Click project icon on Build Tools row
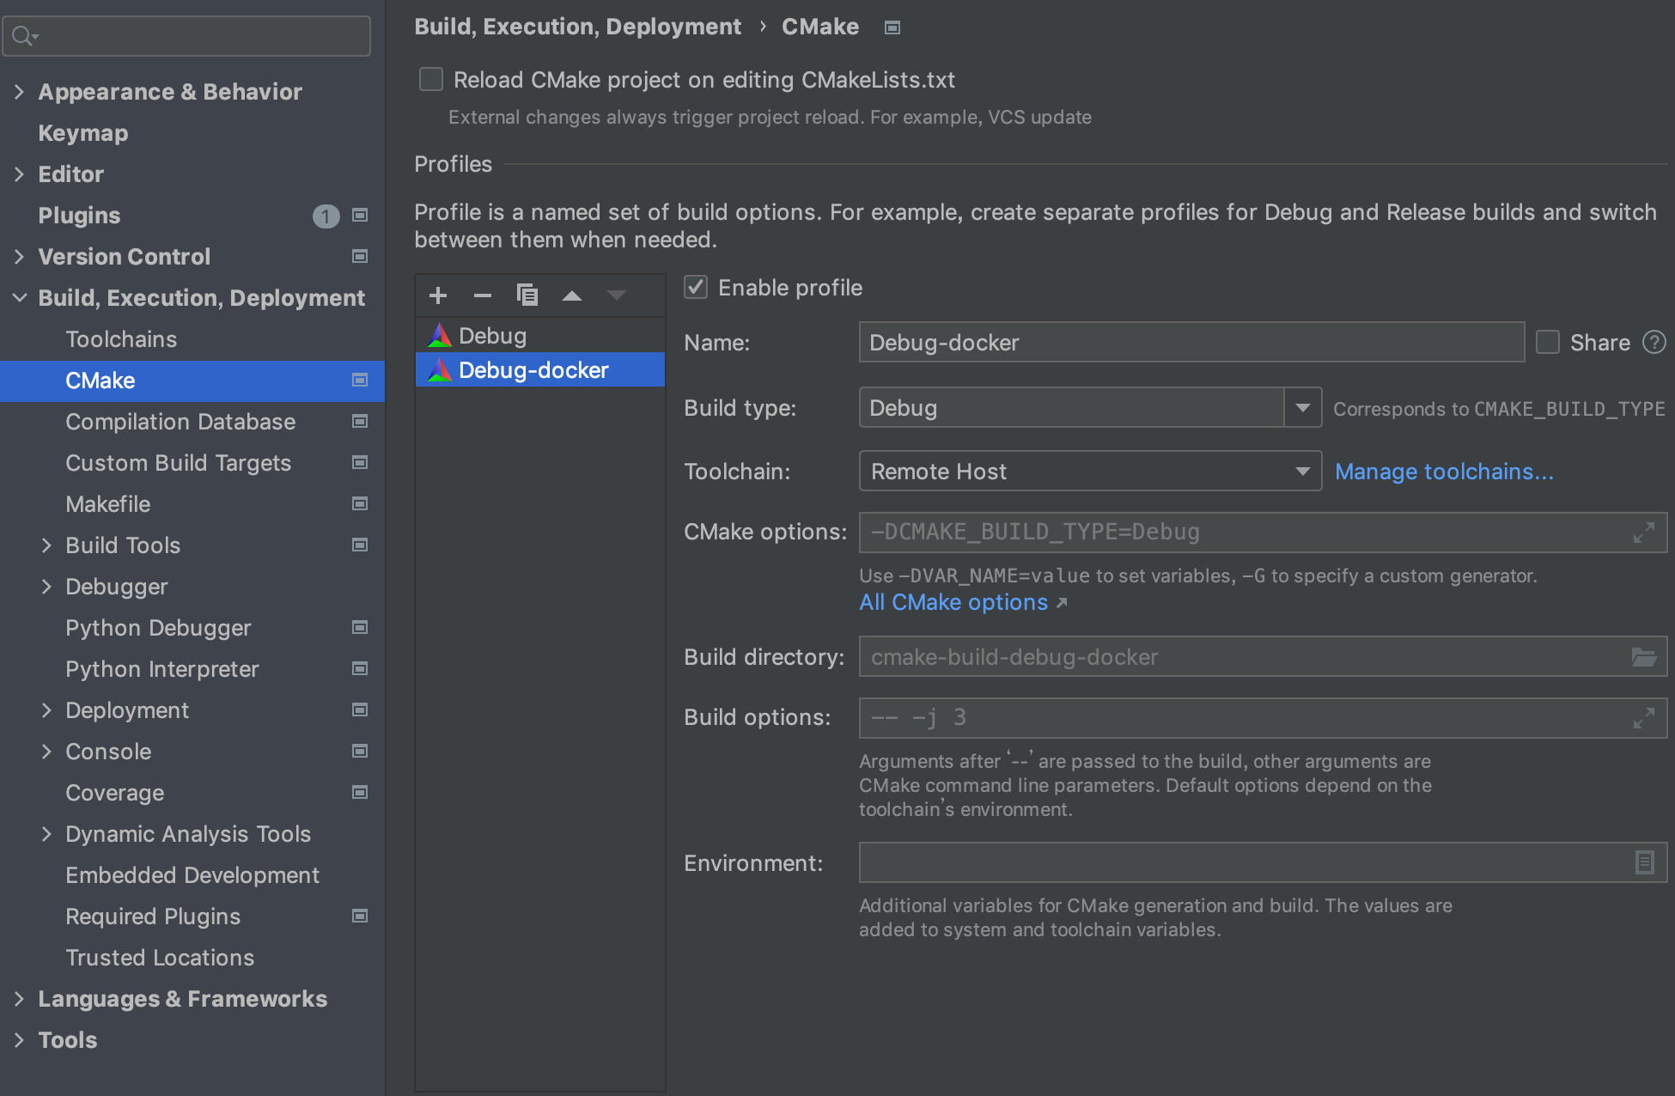 (360, 545)
